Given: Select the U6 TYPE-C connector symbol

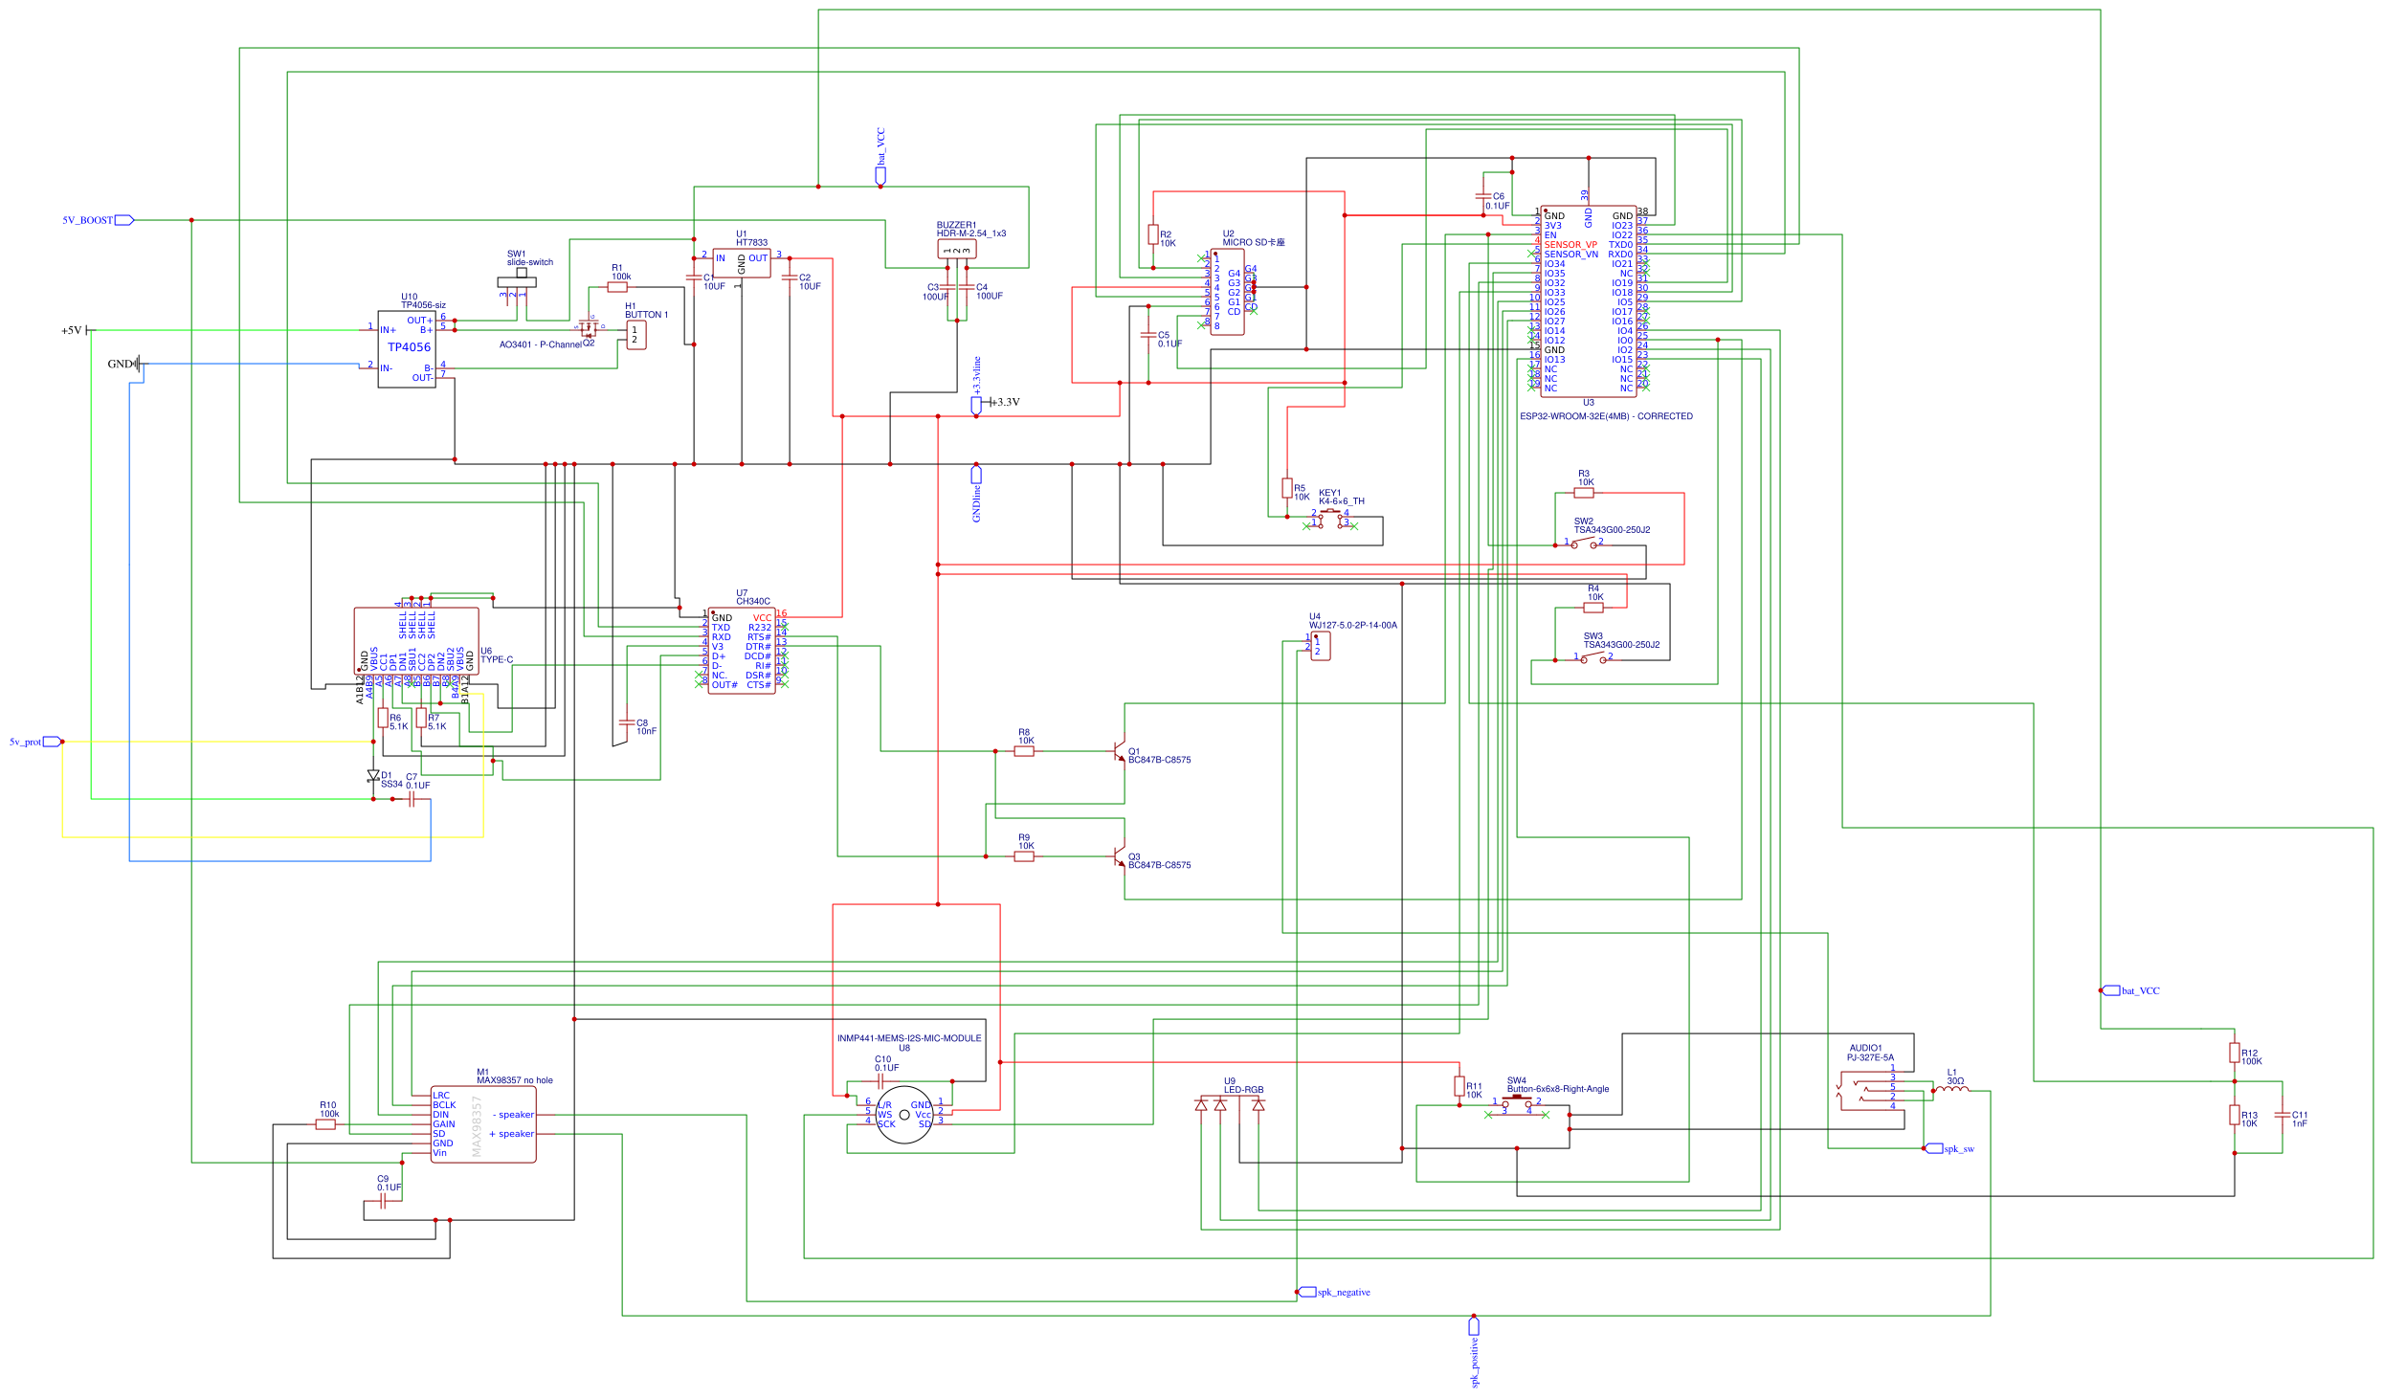Looking at the screenshot, I should click(x=416, y=641).
